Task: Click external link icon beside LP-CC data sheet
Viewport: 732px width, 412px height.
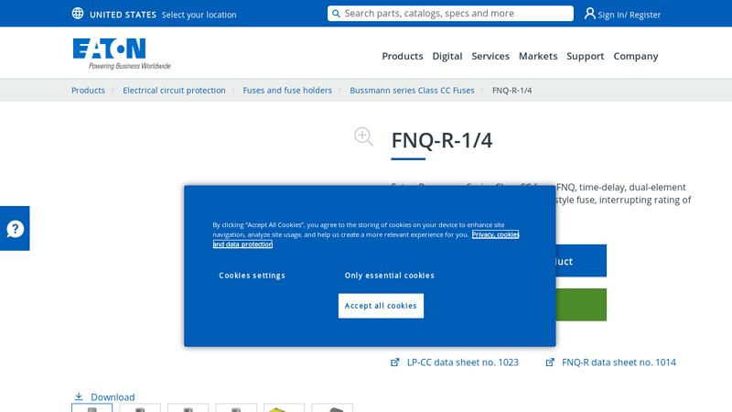Action: pos(395,363)
